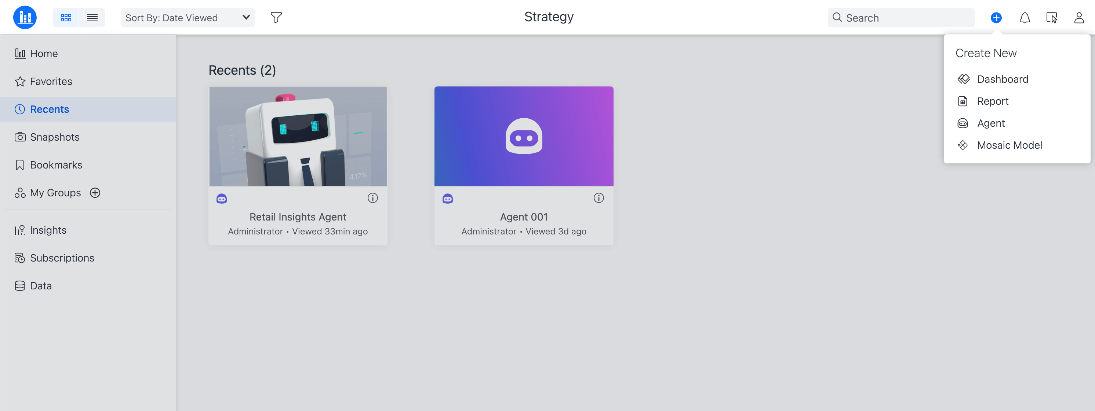Screen dimensions: 1095x411
Task: Go to Favorites in the sidebar
Action: pos(51,81)
